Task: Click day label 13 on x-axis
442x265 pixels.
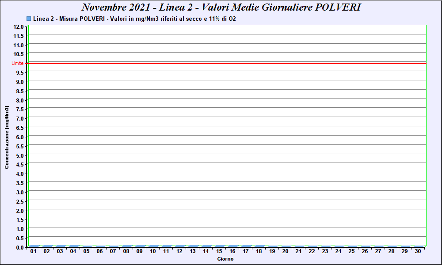Action: tap(193, 251)
